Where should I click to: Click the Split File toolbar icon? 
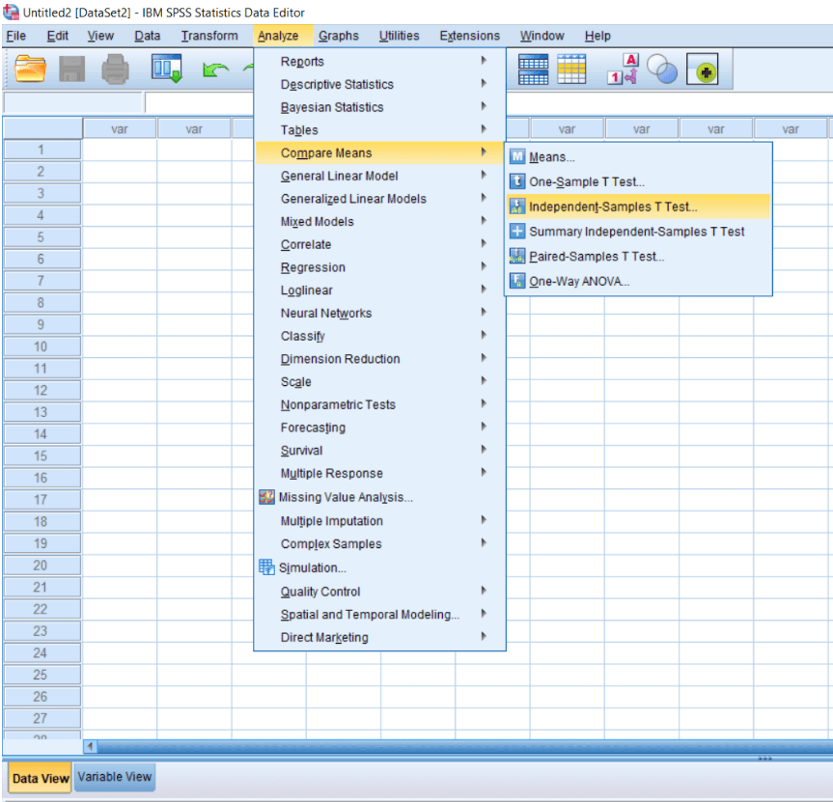pos(533,69)
